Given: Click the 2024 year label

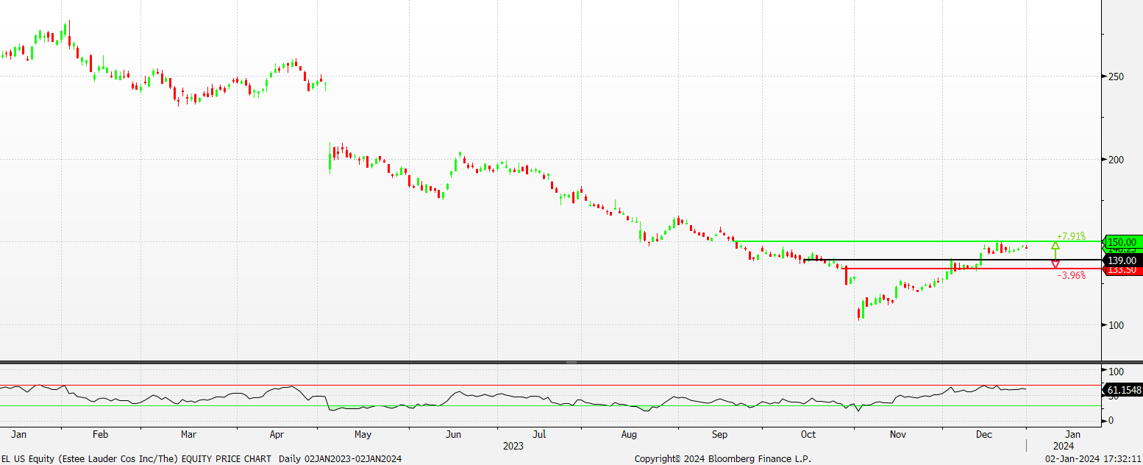Looking at the screenshot, I should (x=1063, y=446).
